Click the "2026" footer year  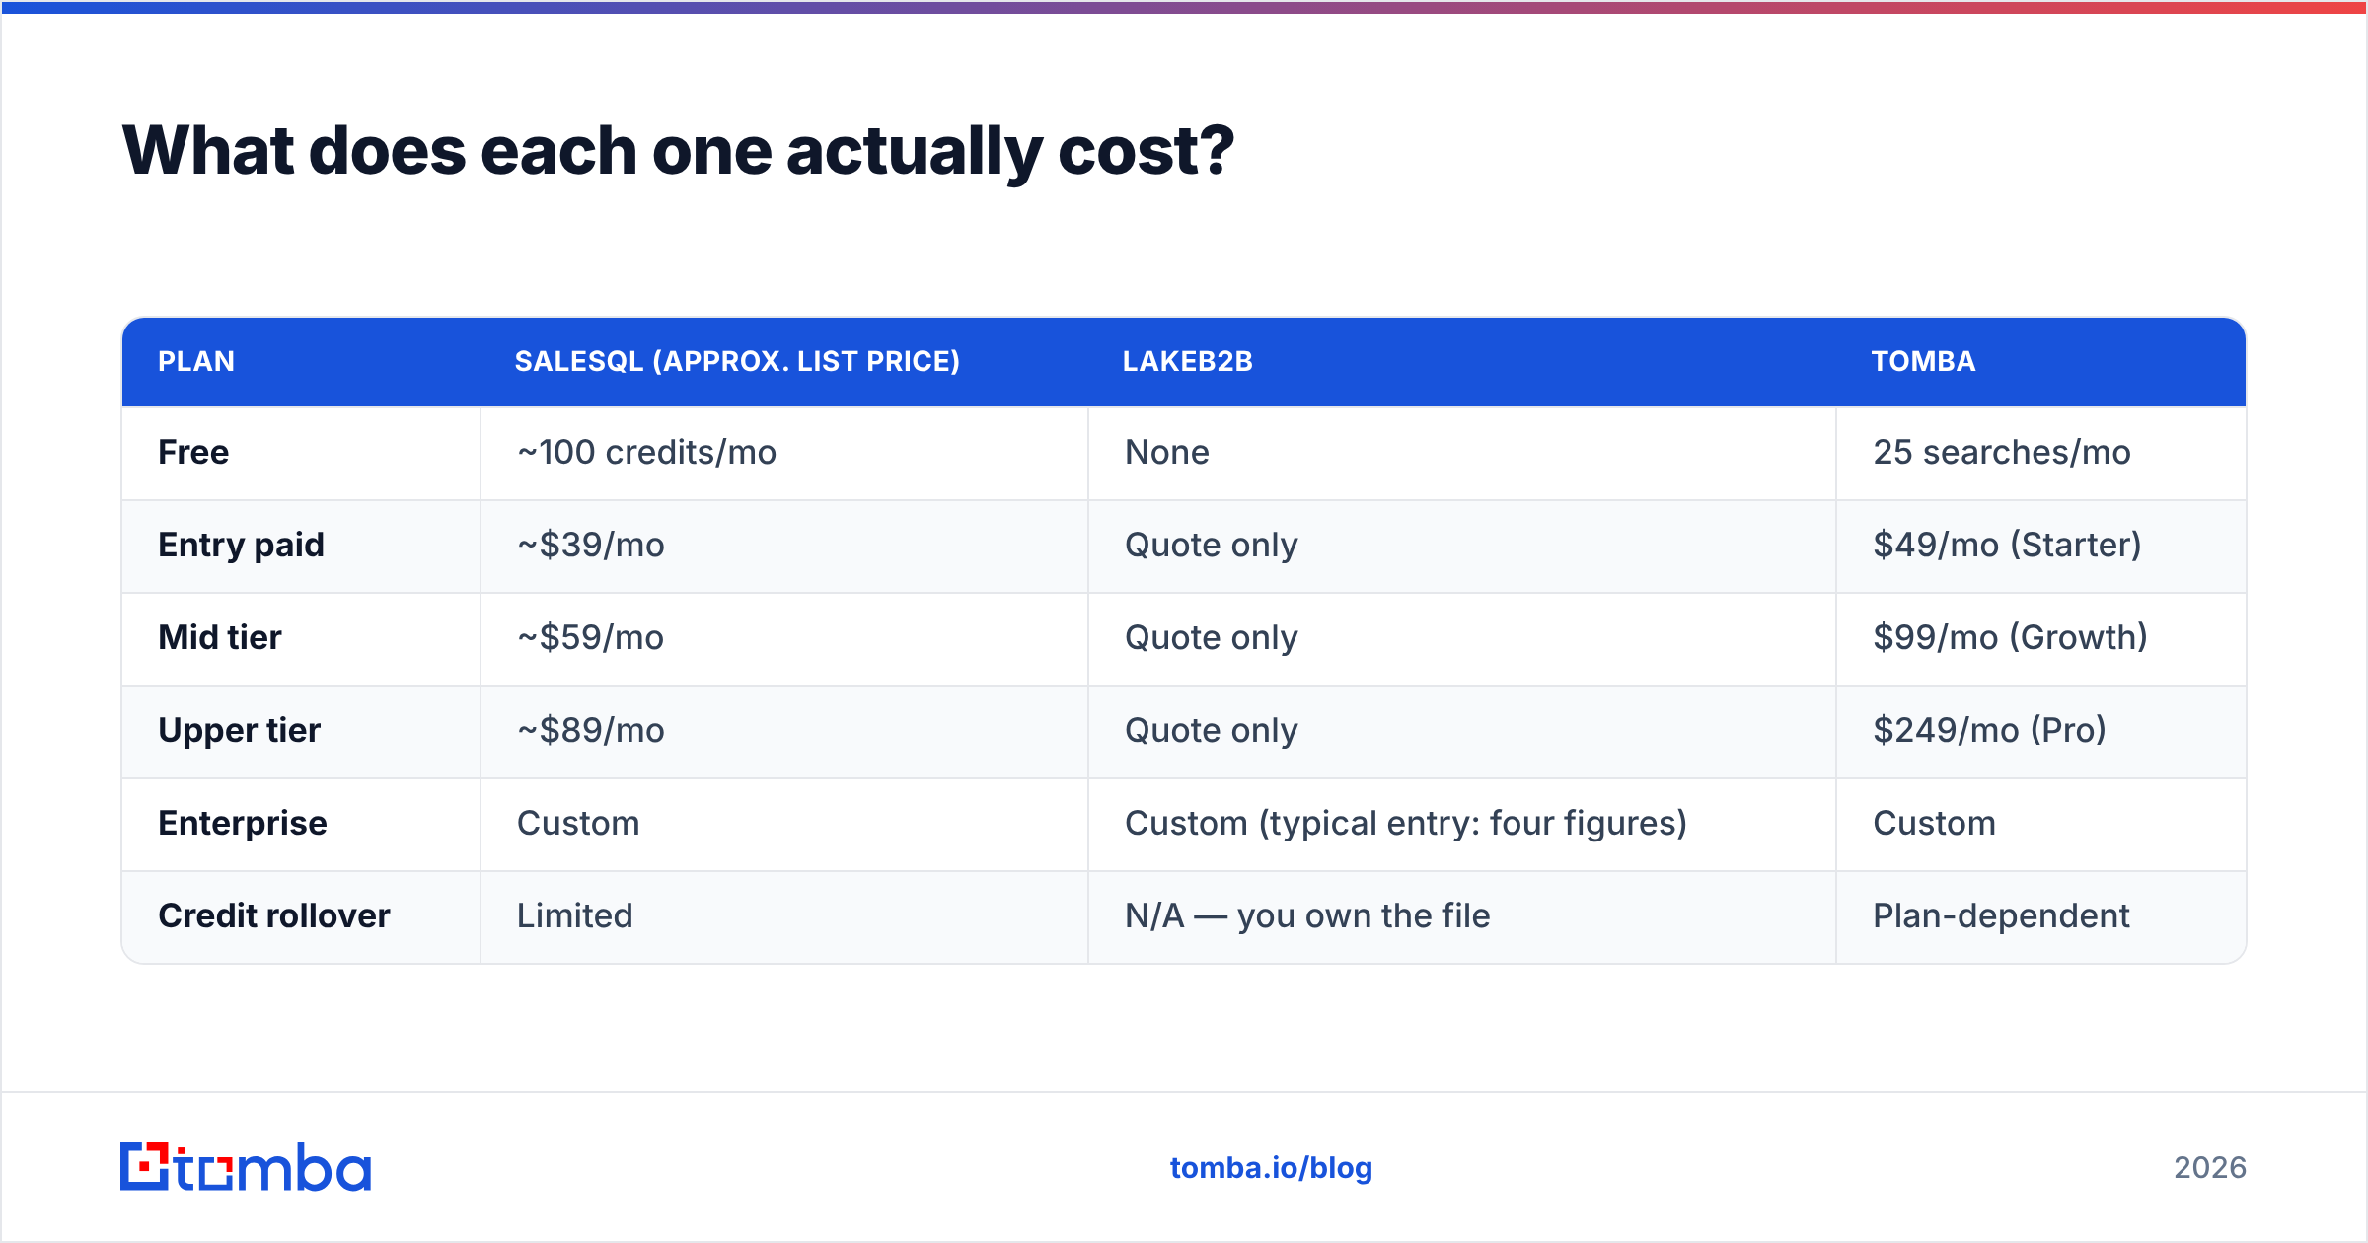pos(2210,1168)
